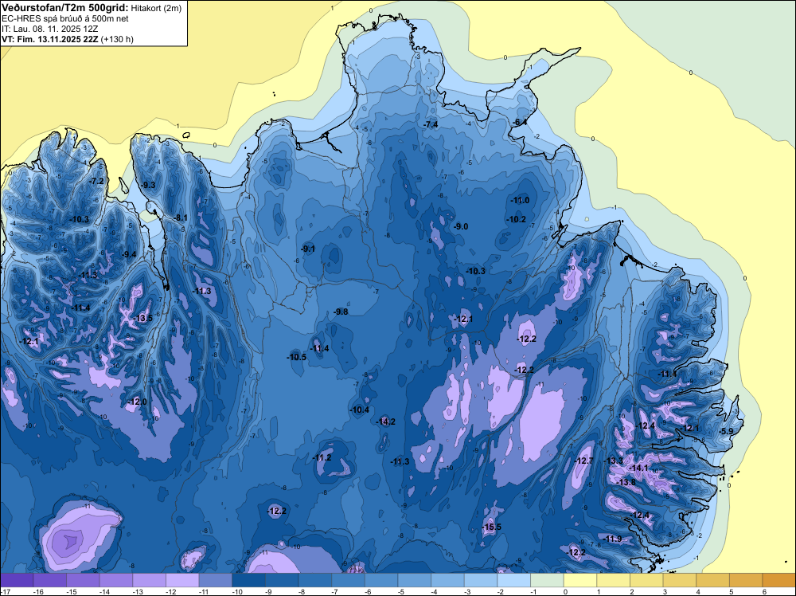796x596 pixels.
Task: Click the -13.8 temperature label
Action: [626, 483]
